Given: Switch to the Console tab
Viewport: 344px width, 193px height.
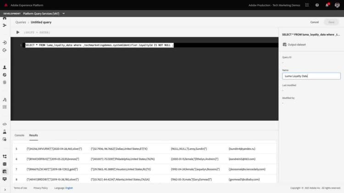Looking at the screenshot, I should click(19, 135).
